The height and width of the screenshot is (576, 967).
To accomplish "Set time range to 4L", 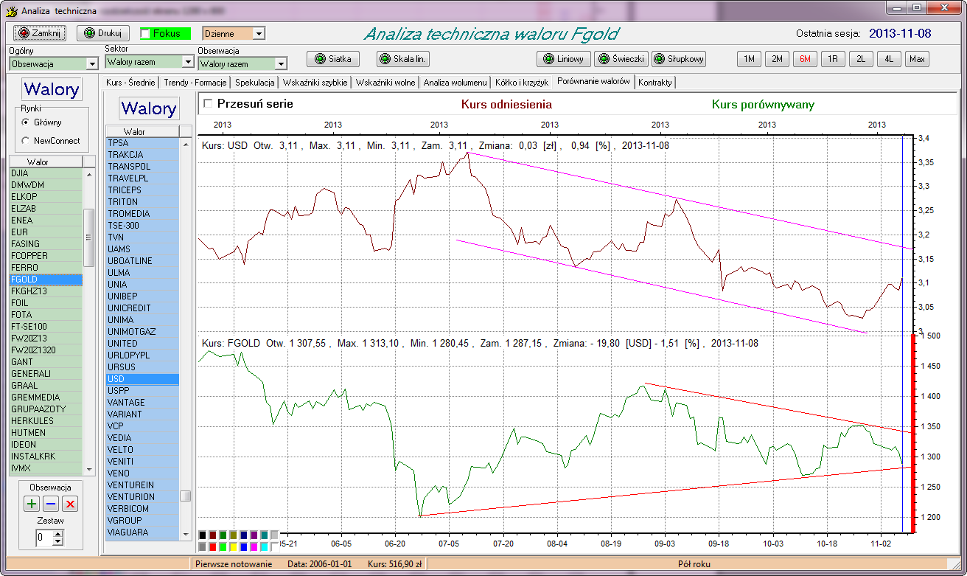I will 889,59.
